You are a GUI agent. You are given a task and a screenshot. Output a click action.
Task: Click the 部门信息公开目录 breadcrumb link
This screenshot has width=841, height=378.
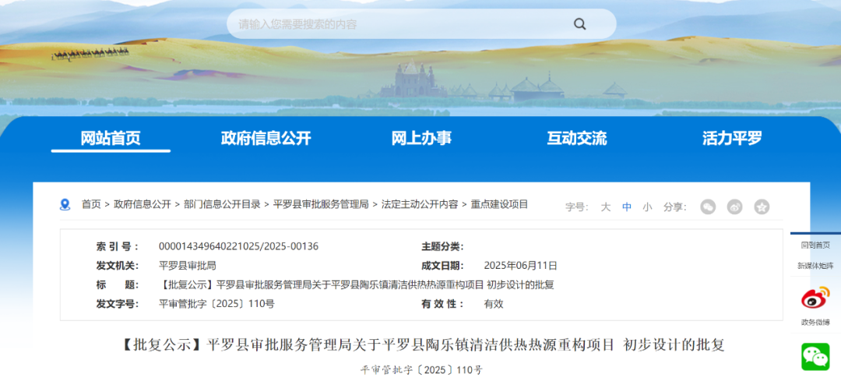[222, 204]
